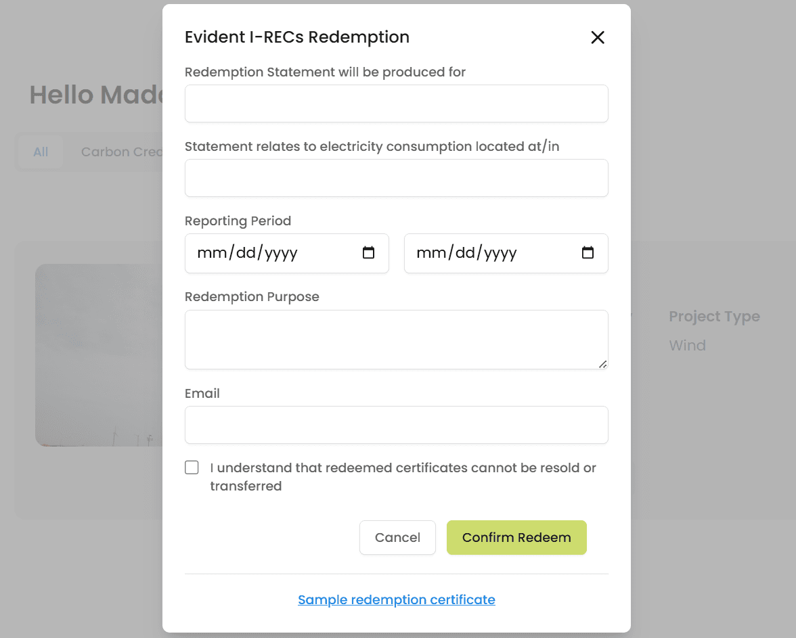The width and height of the screenshot is (796, 638).
Task: Switch to the All tab
Action: click(x=40, y=152)
